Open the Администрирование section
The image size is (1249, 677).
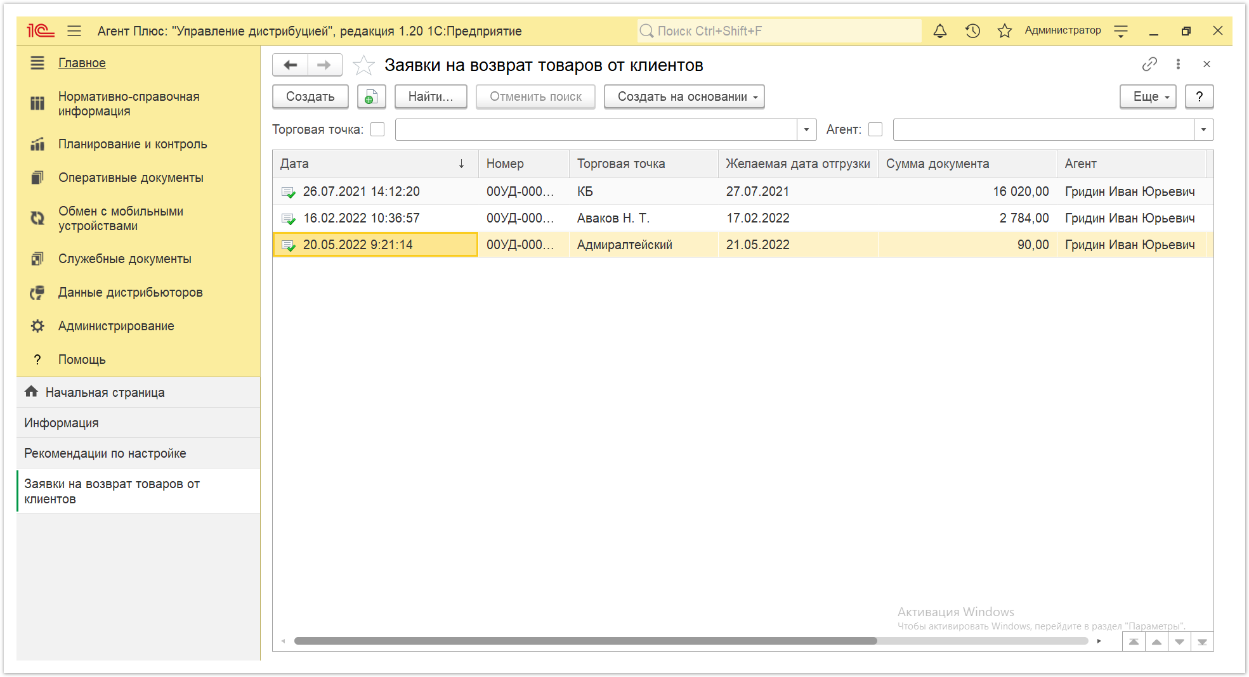click(x=116, y=326)
